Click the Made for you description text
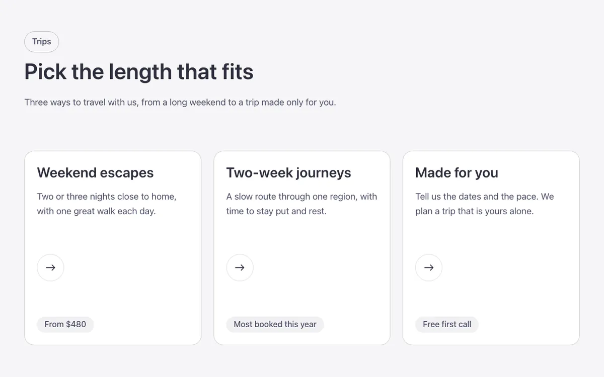The image size is (604, 377). [x=485, y=204]
